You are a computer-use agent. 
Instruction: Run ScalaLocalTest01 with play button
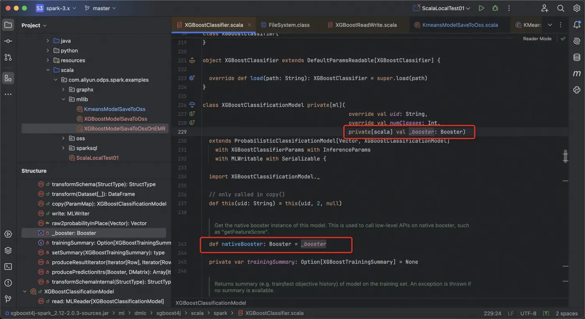click(x=481, y=8)
